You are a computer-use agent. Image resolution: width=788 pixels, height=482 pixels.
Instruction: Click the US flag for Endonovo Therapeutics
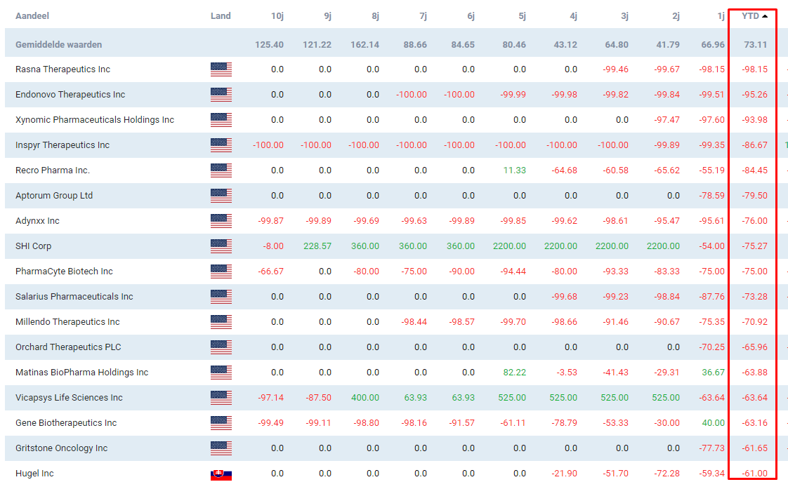point(221,95)
